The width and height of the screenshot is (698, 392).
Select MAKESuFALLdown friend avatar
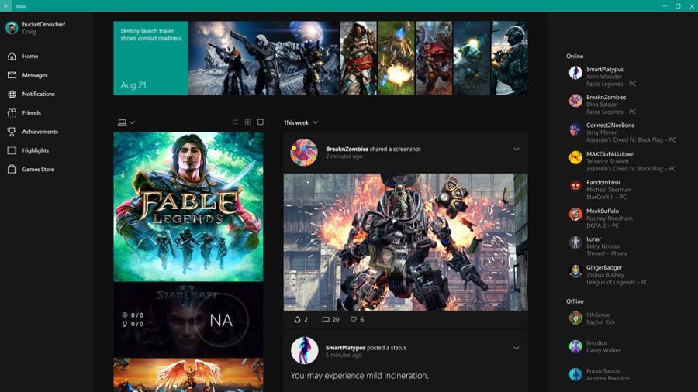pos(575,157)
